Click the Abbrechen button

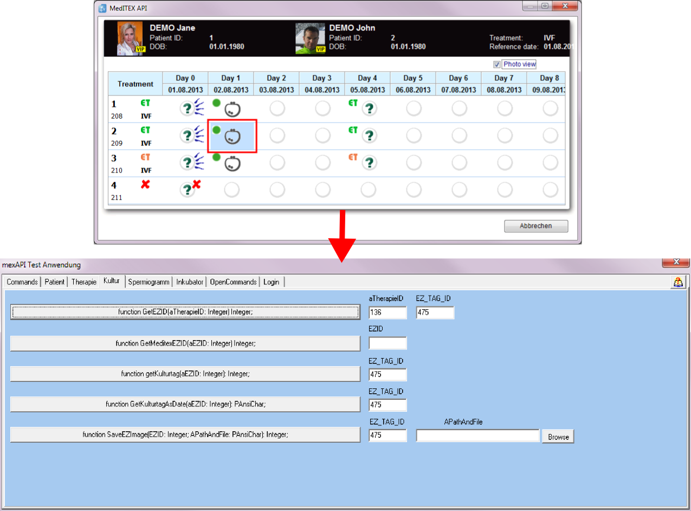click(x=536, y=226)
